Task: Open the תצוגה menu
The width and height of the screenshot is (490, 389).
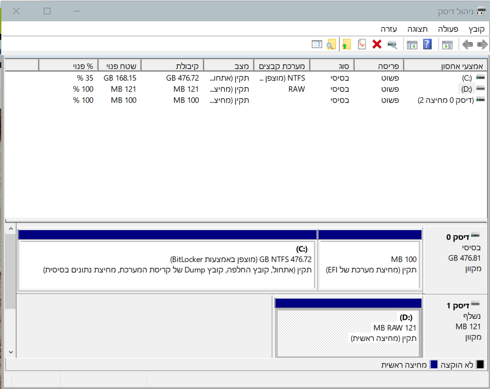Action: pyautogui.click(x=417, y=29)
